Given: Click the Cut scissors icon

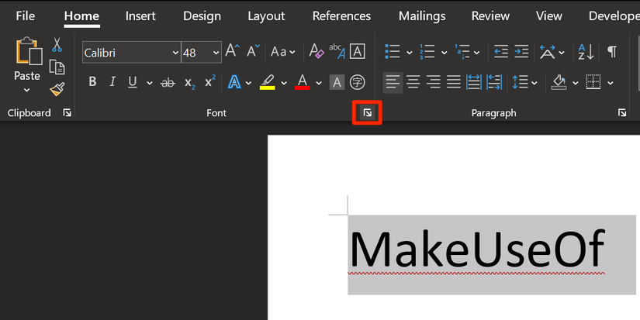Looking at the screenshot, I should pyautogui.click(x=57, y=44).
